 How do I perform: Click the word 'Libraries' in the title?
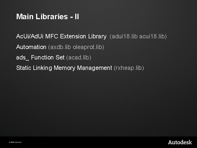coord(52,16)
